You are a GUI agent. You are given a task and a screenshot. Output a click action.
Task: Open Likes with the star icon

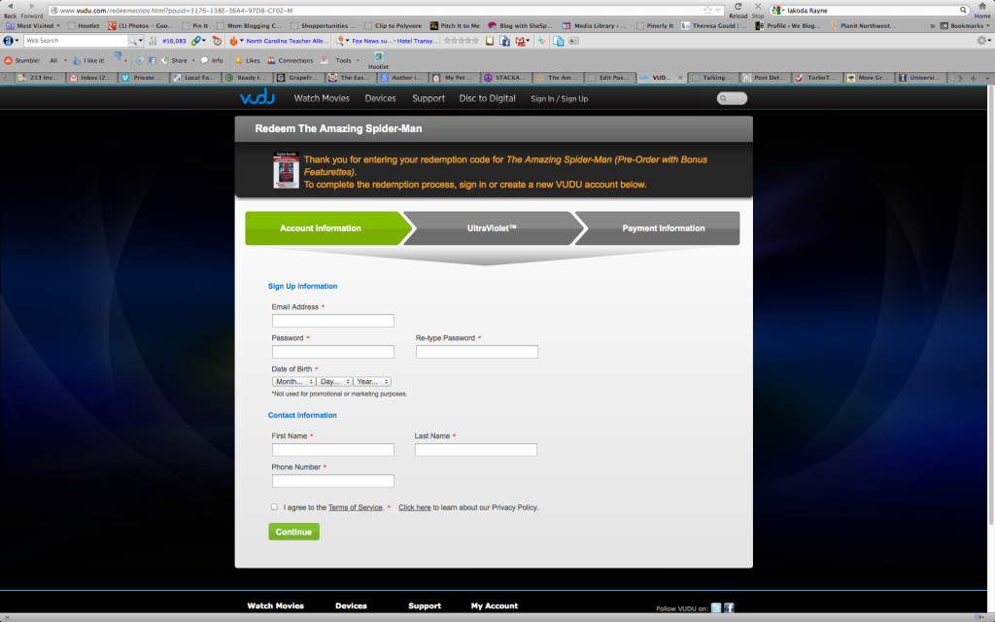tap(239, 60)
